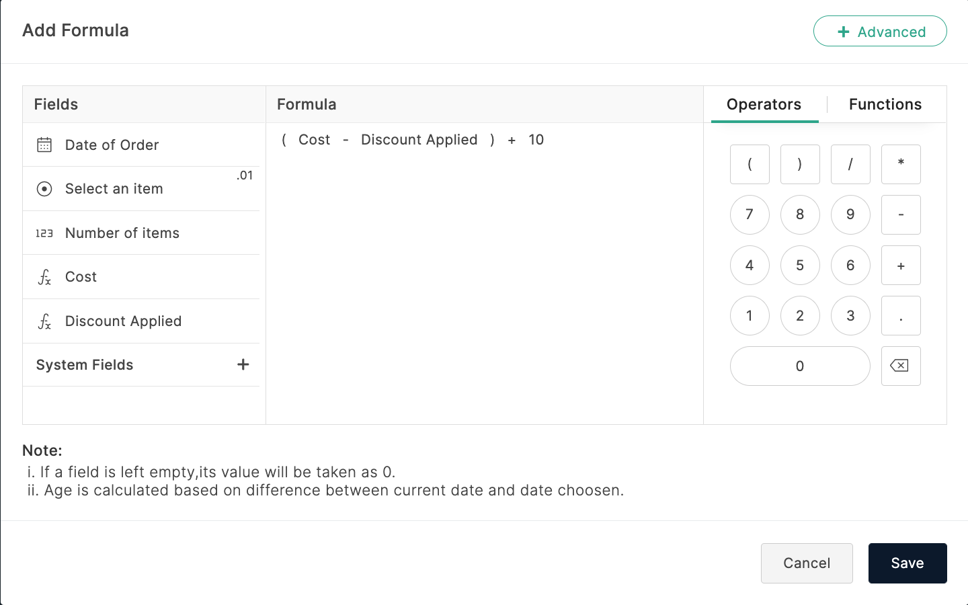This screenshot has width=968, height=605.
Task: Tap digit 4 on the keypad
Action: click(750, 265)
